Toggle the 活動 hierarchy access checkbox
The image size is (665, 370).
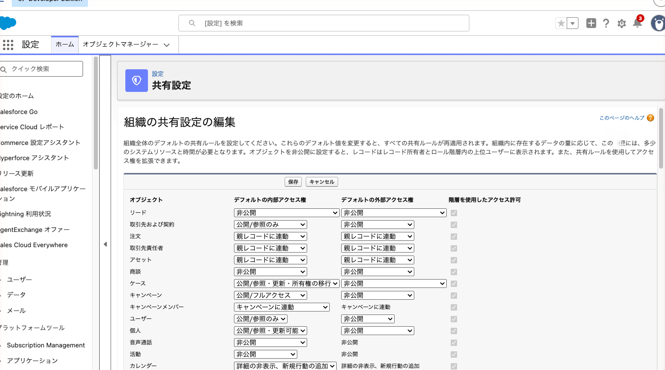click(x=454, y=354)
